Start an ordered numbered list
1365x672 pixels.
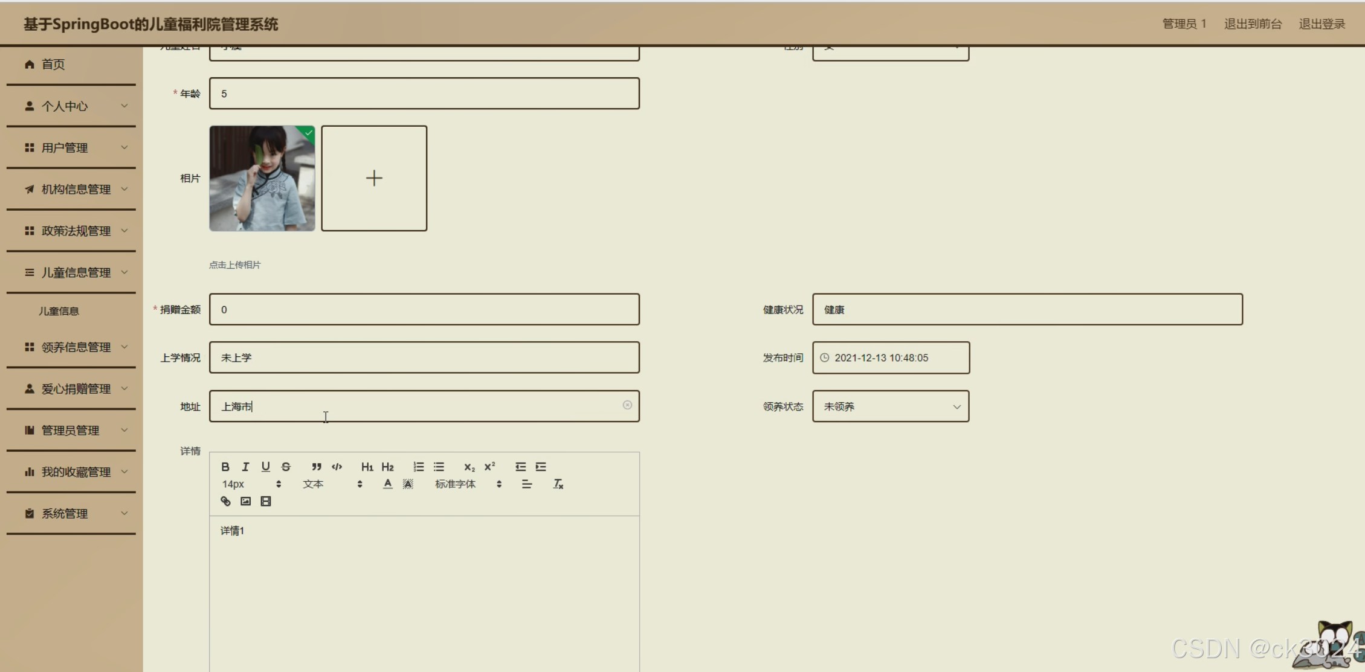click(x=418, y=467)
